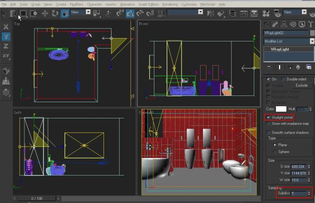Open the Modifiers menu
Viewport: 315px width, 203px height.
coord(76,4)
